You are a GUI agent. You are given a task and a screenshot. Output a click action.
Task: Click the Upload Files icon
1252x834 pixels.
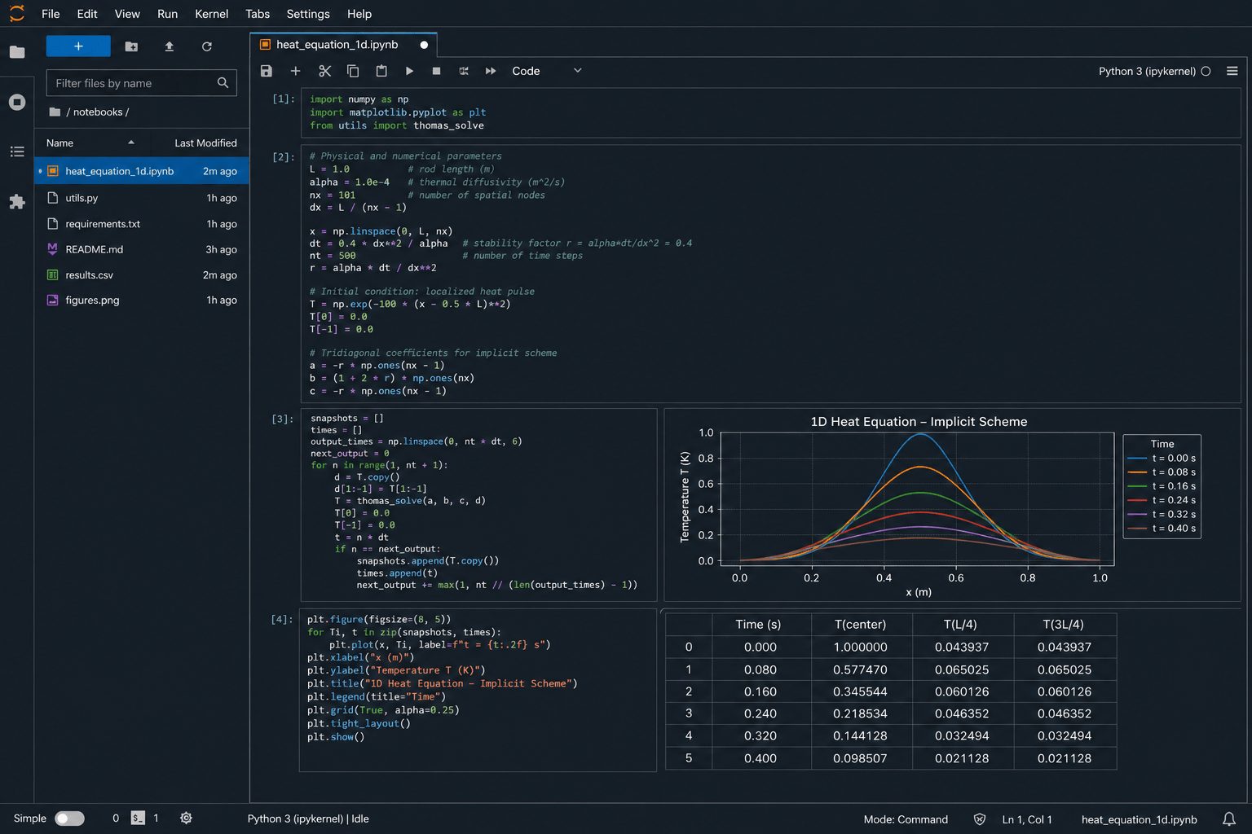tap(170, 46)
